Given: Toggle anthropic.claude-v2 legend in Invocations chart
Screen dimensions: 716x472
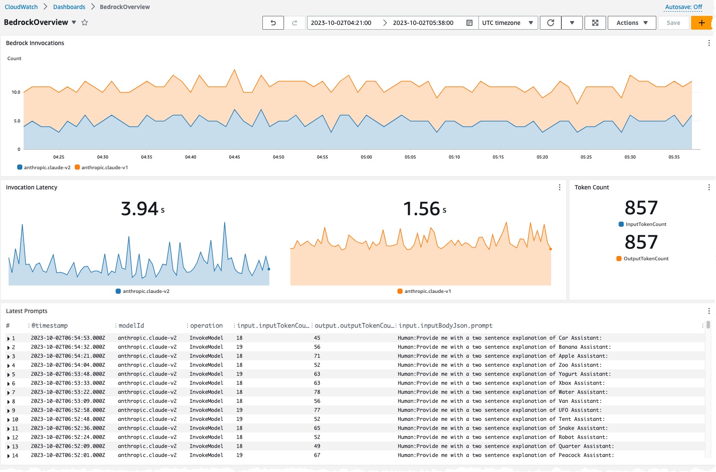Looking at the screenshot, I should coord(44,167).
